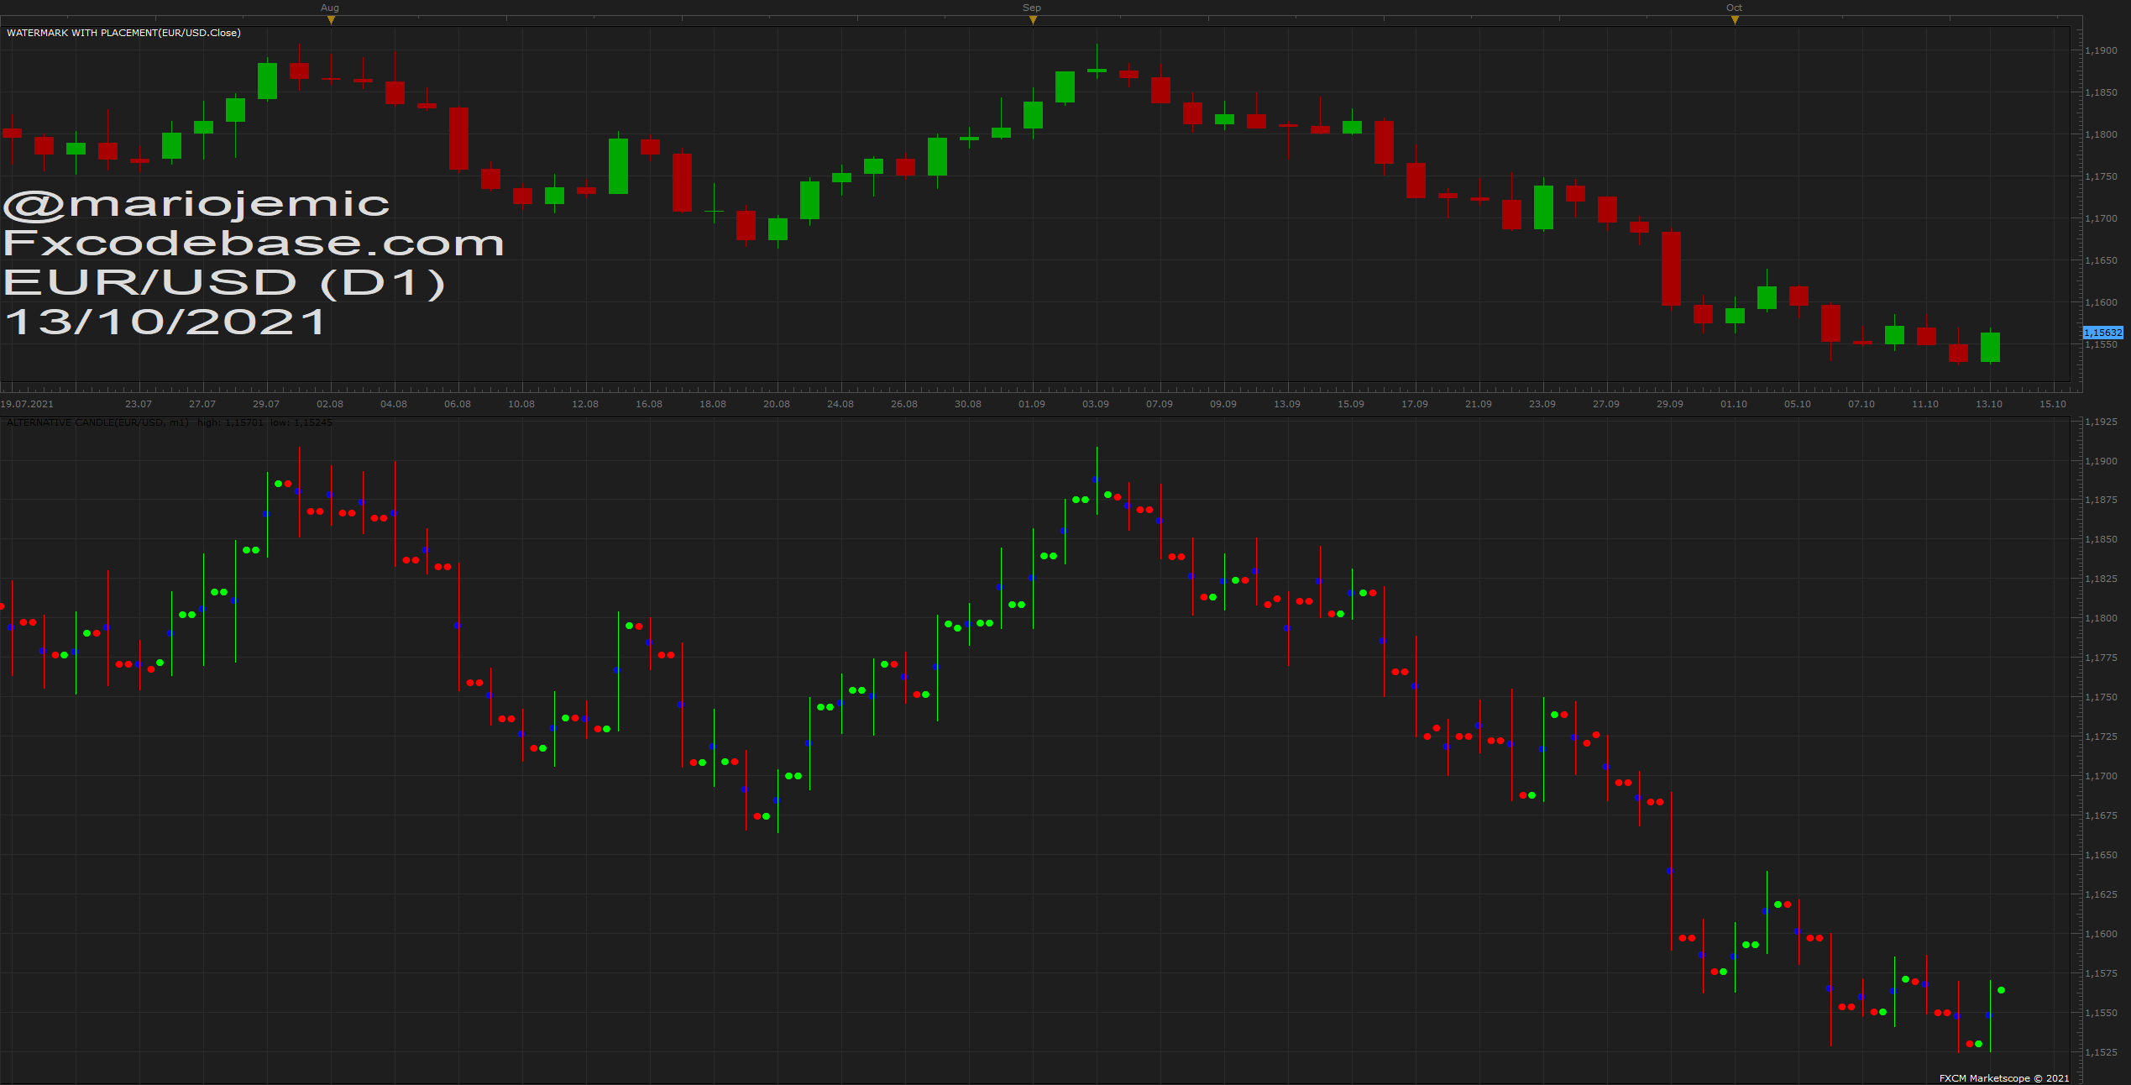The height and width of the screenshot is (1085, 2131).
Task: Click the 19.07.2021 date label
Action: pos(27,404)
